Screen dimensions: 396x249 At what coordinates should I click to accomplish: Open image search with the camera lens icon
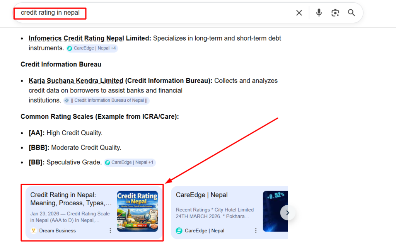[335, 13]
